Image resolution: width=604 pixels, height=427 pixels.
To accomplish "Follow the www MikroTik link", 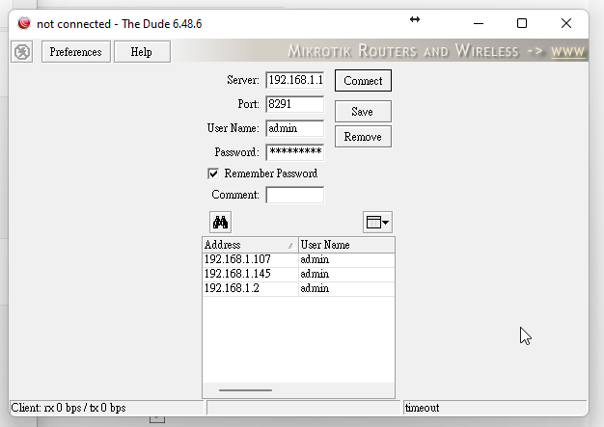I will pyautogui.click(x=567, y=51).
